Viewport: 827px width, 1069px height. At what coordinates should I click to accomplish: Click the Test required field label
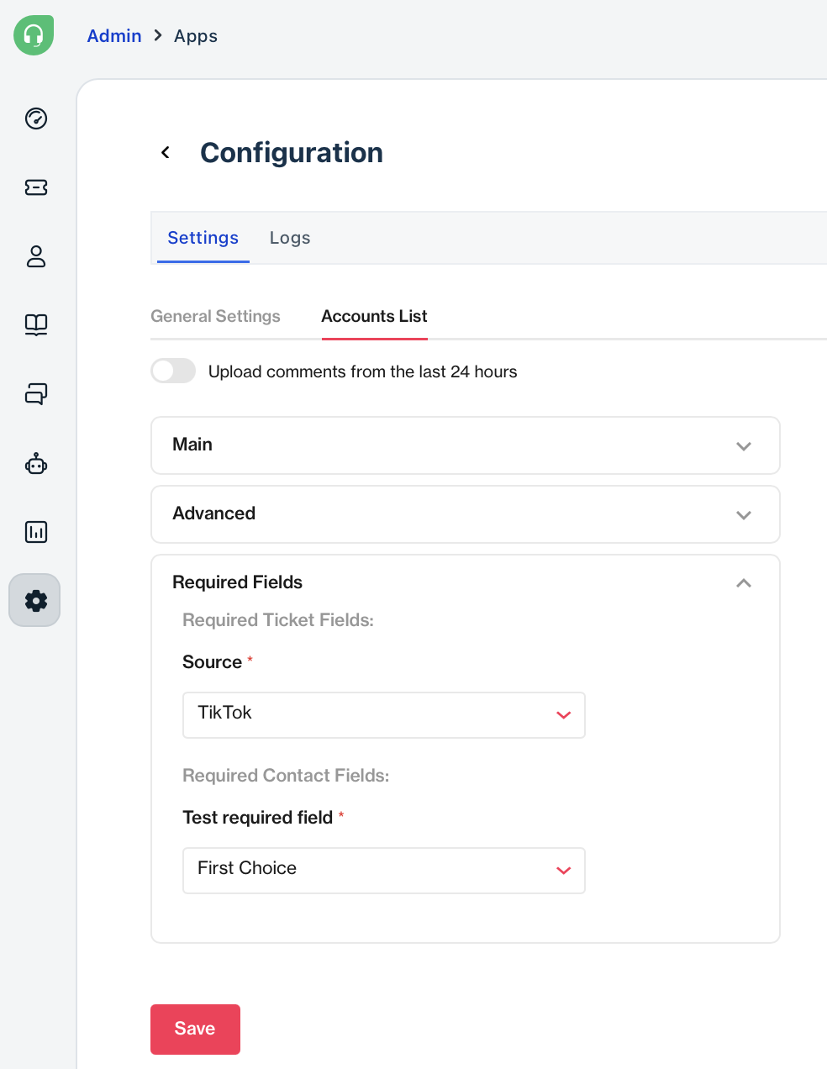(x=257, y=818)
